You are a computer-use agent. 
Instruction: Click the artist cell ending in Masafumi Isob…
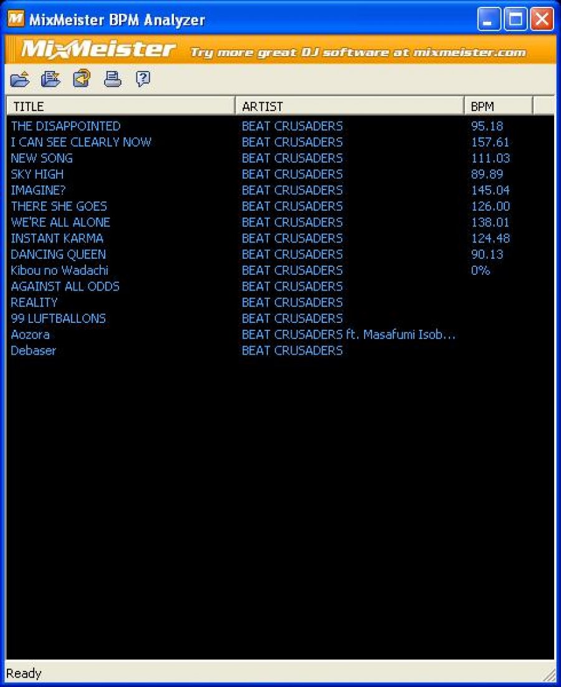point(348,335)
